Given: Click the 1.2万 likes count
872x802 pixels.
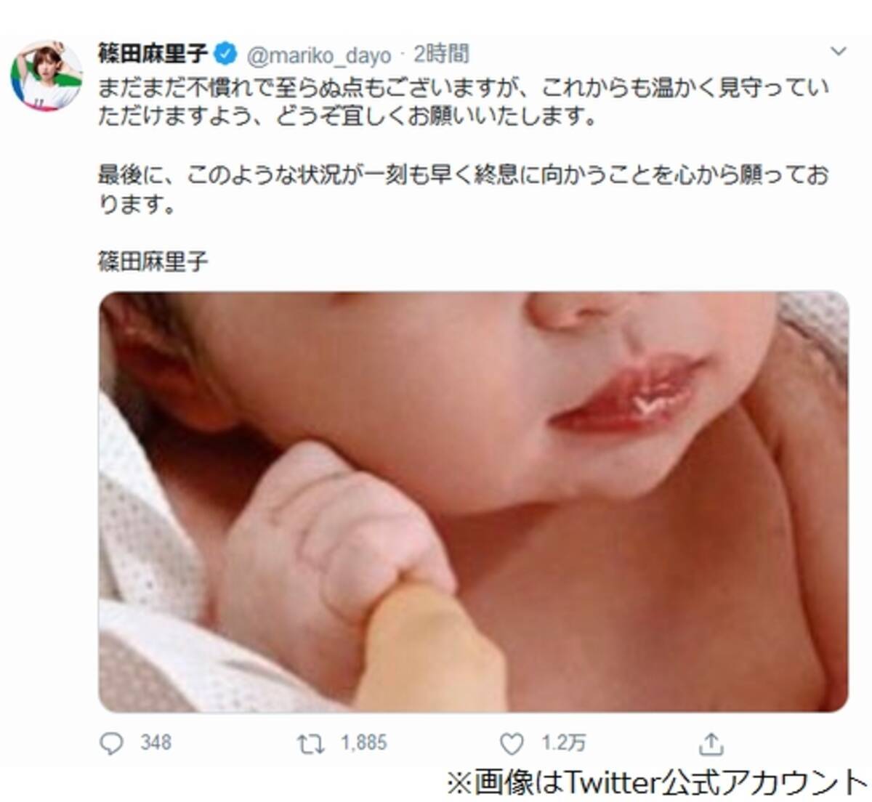Looking at the screenshot, I should pos(563,743).
